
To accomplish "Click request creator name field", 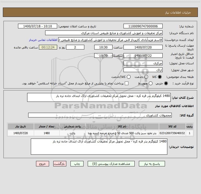I will click(x=110, y=40).
